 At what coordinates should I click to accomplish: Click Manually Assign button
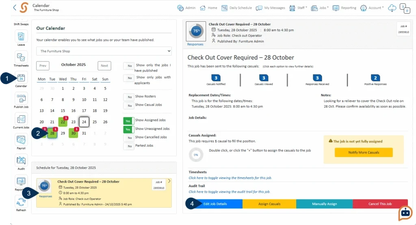(x=325, y=204)
